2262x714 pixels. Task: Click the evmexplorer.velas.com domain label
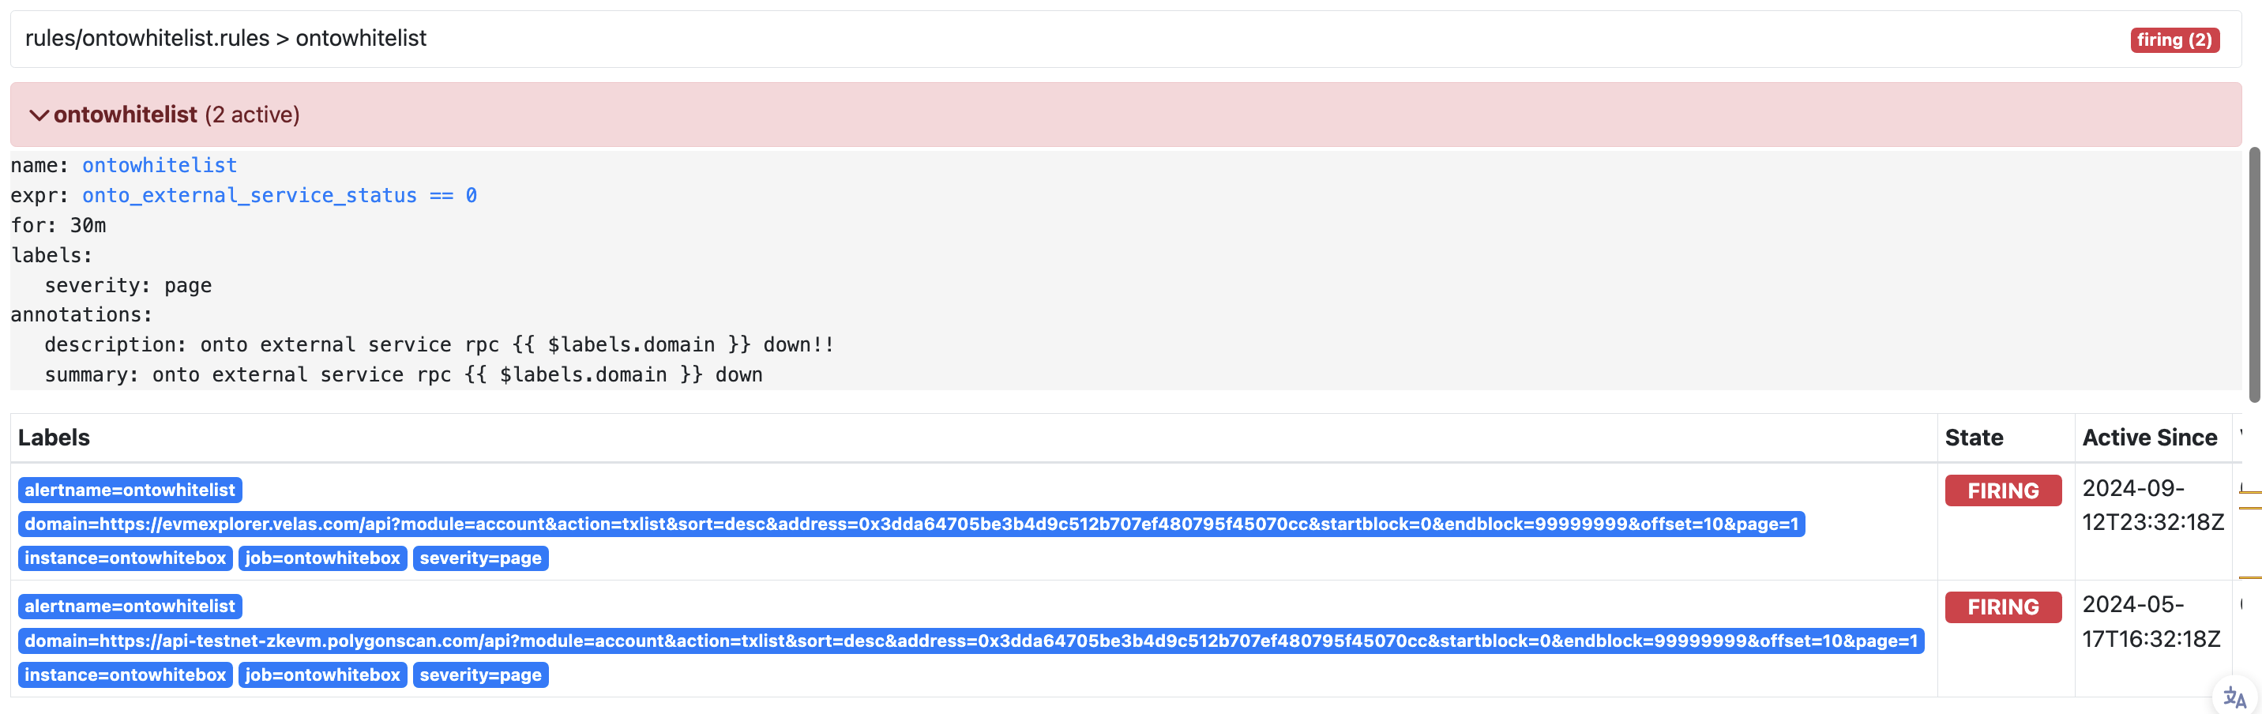click(x=911, y=524)
